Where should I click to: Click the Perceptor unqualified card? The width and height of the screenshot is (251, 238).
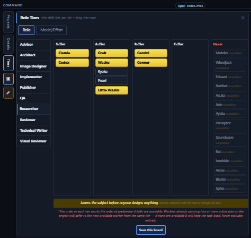click(229, 125)
